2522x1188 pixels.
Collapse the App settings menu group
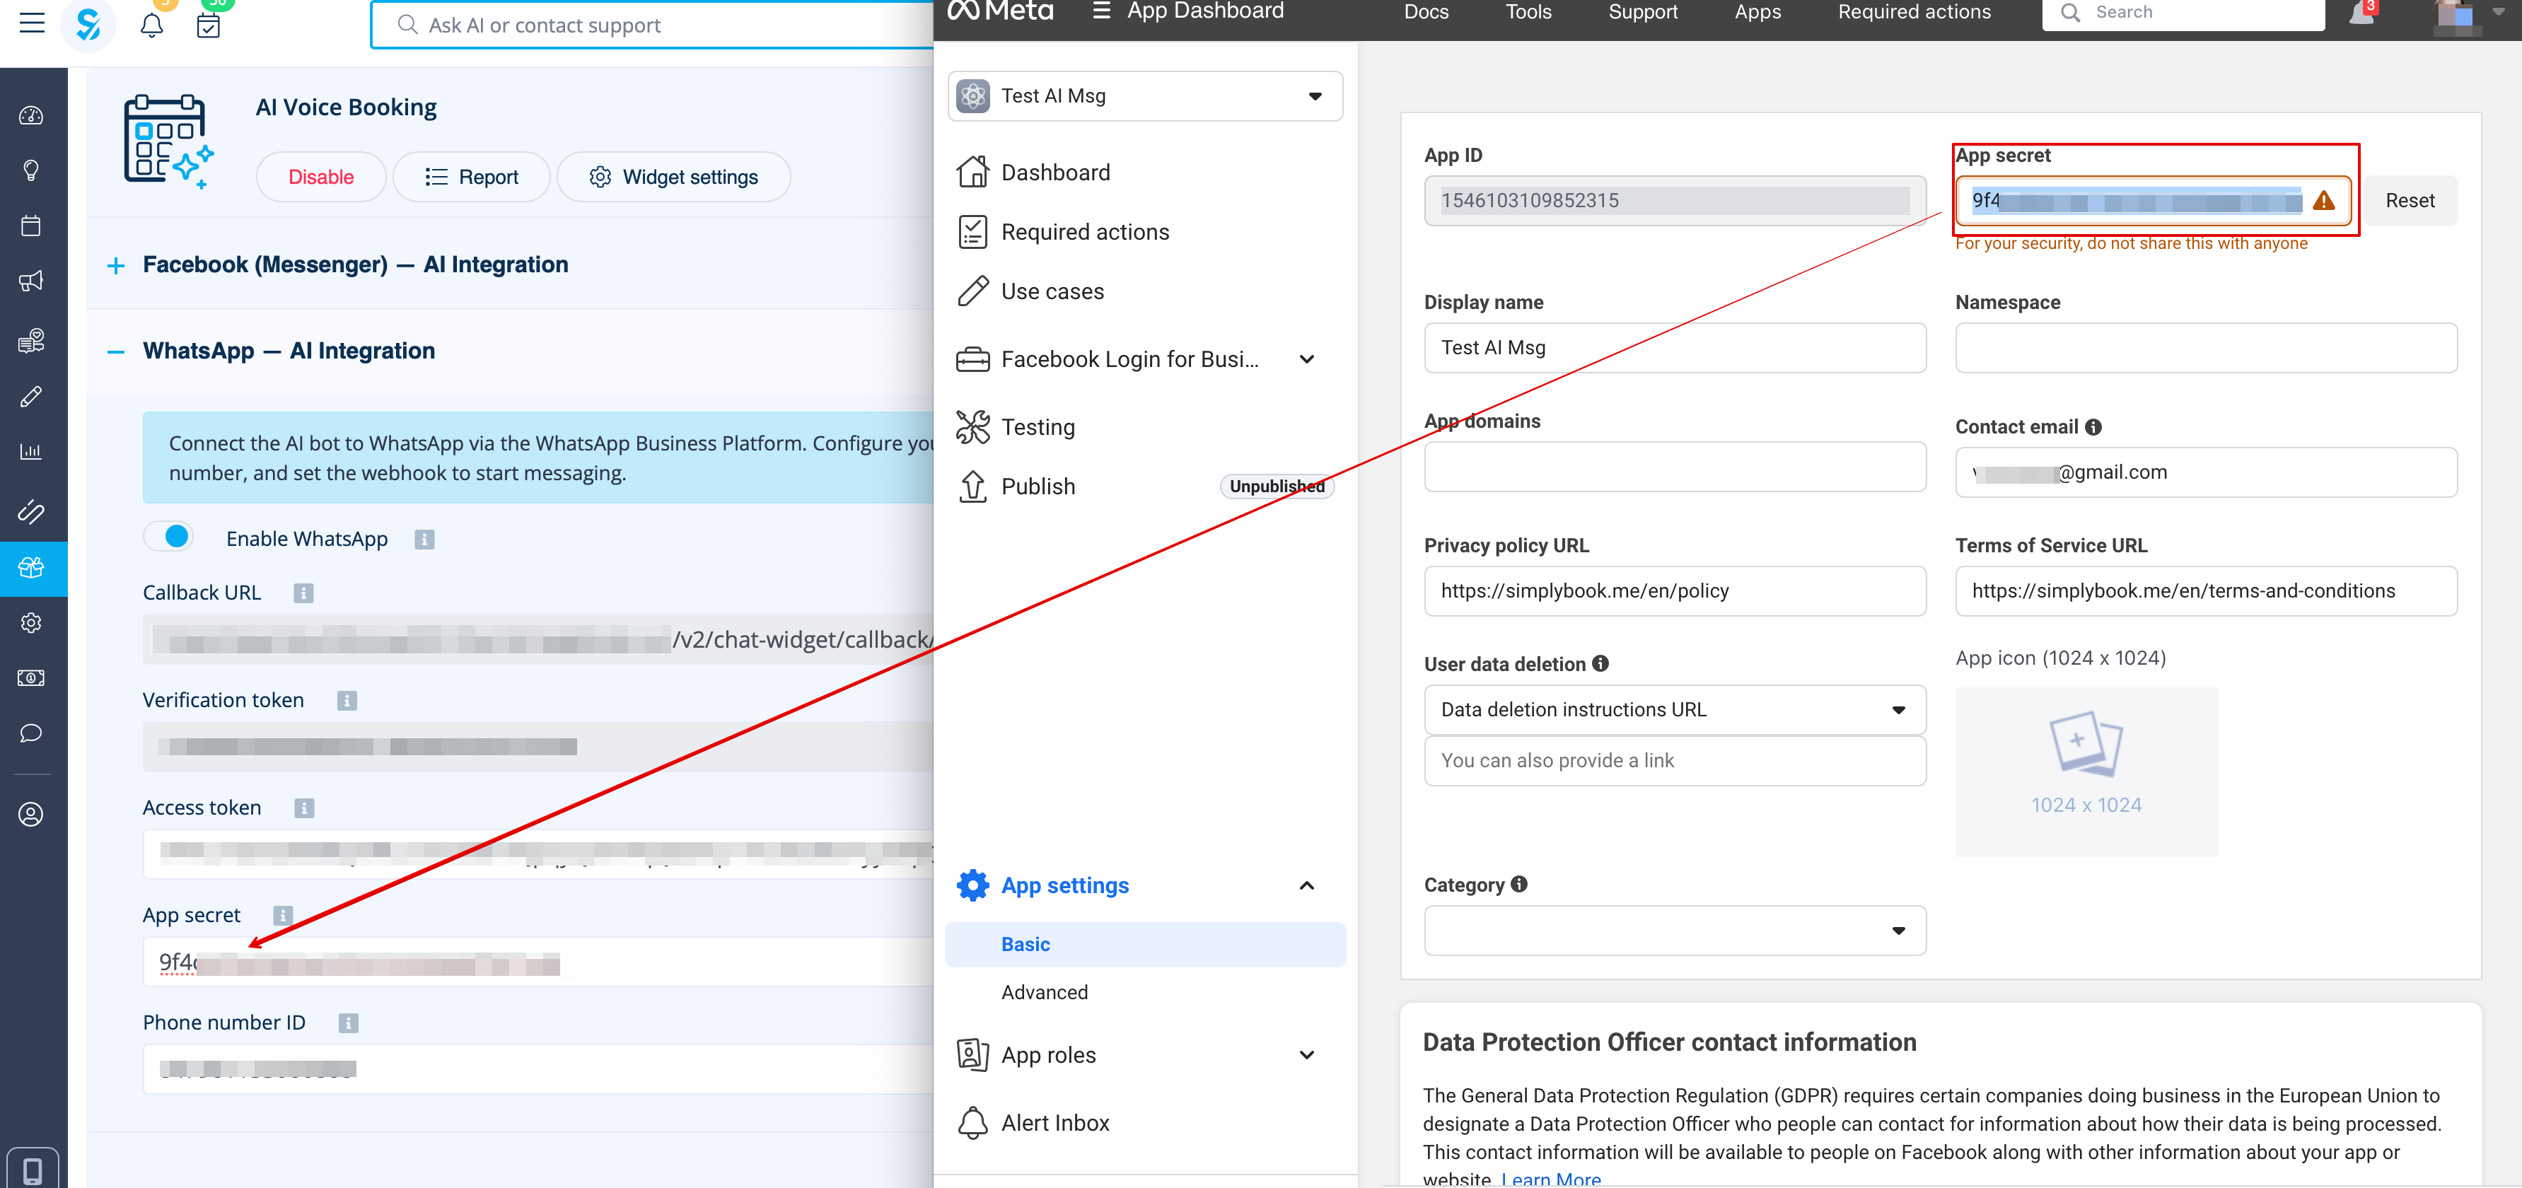[x=1305, y=885]
